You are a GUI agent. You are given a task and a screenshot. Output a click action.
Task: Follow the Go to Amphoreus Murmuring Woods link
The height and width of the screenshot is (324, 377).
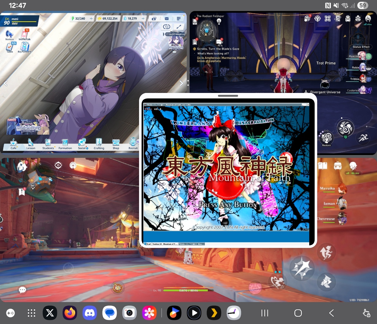click(221, 59)
